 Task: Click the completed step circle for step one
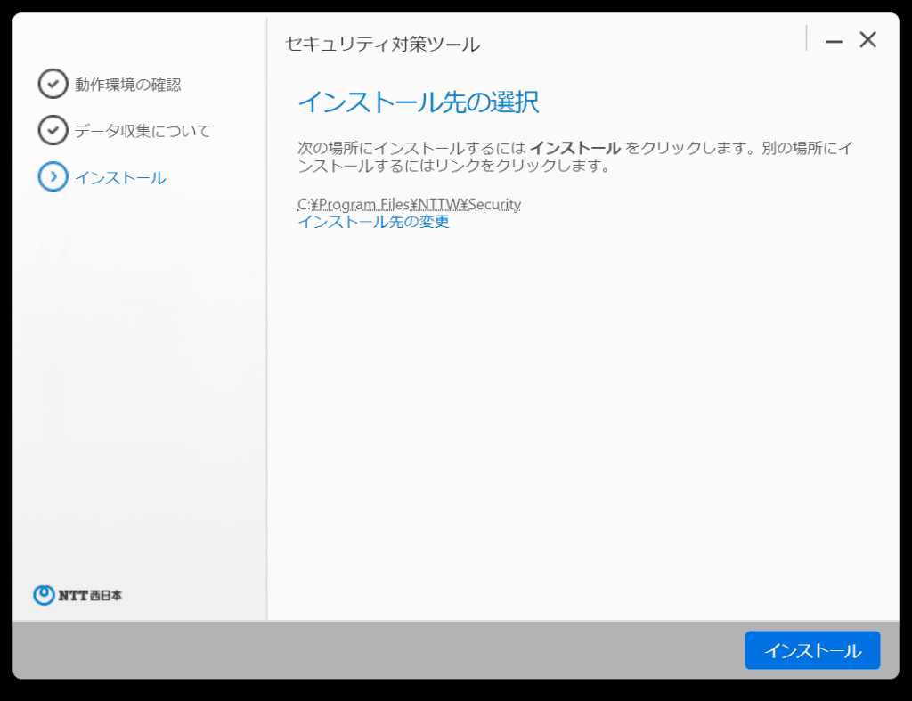coord(53,85)
